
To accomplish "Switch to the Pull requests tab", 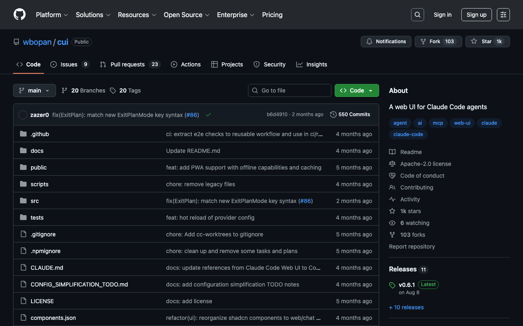I will click(127, 64).
